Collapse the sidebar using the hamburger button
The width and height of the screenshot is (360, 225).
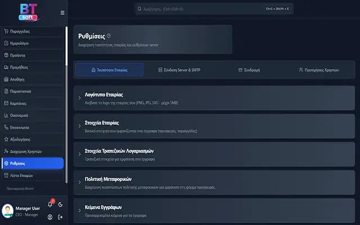click(x=62, y=12)
